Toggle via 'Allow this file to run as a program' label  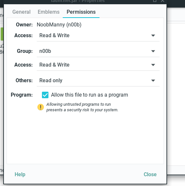point(89,95)
